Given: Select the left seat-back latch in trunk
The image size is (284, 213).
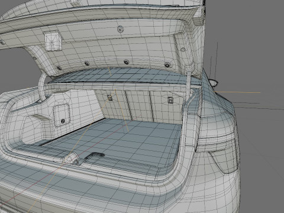Looking at the screenshot, I should pyautogui.click(x=110, y=97).
